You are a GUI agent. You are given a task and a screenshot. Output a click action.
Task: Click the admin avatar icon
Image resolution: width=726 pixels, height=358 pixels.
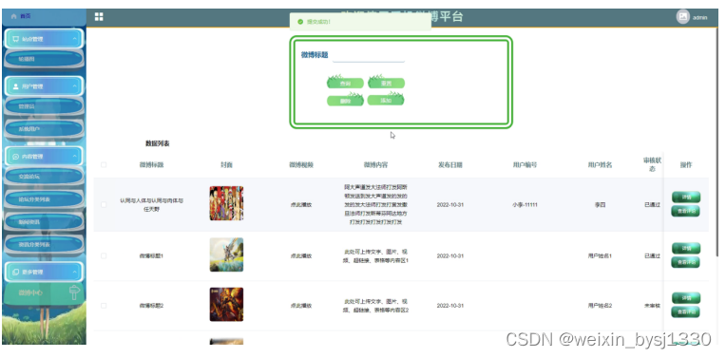tap(682, 17)
